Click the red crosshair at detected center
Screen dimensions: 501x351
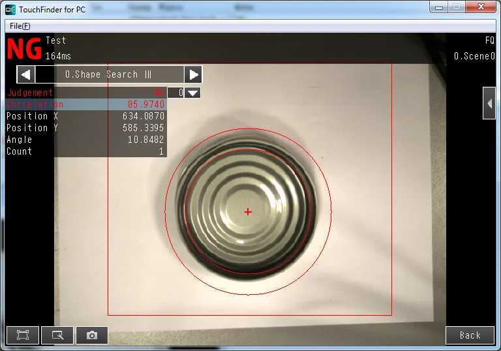pyautogui.click(x=248, y=211)
